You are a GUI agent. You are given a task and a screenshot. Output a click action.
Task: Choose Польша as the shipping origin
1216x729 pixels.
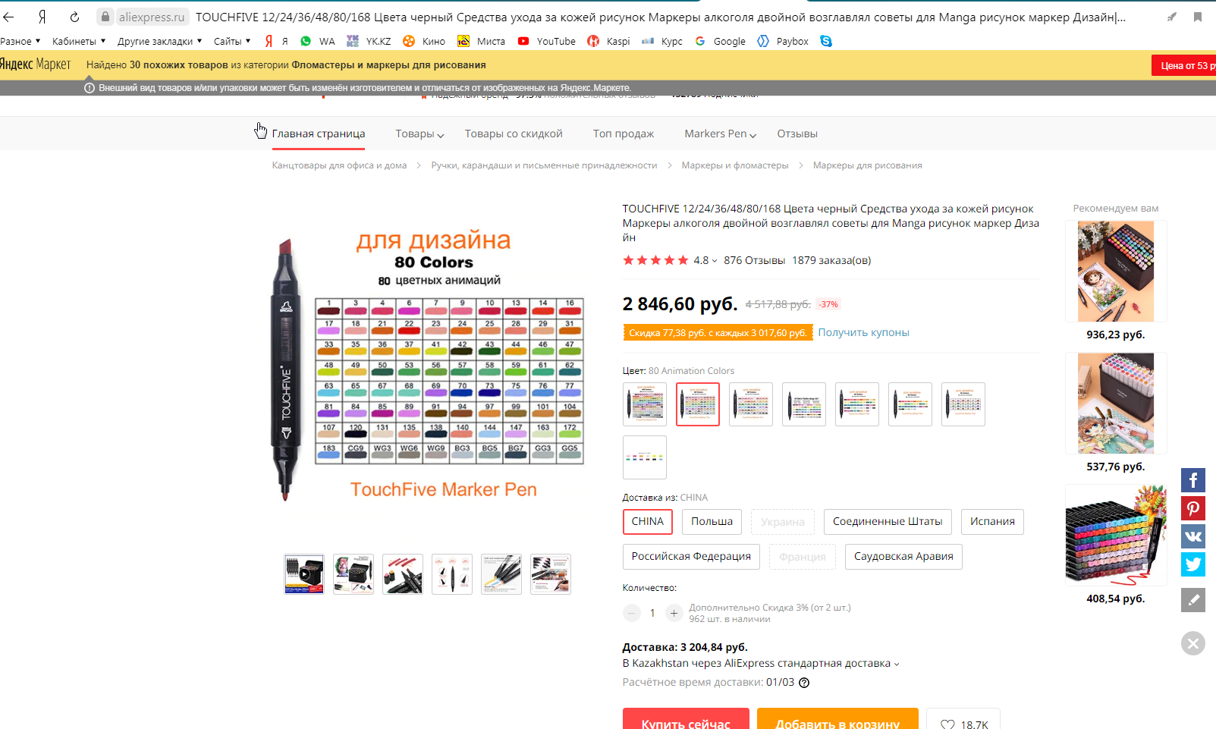click(x=712, y=522)
